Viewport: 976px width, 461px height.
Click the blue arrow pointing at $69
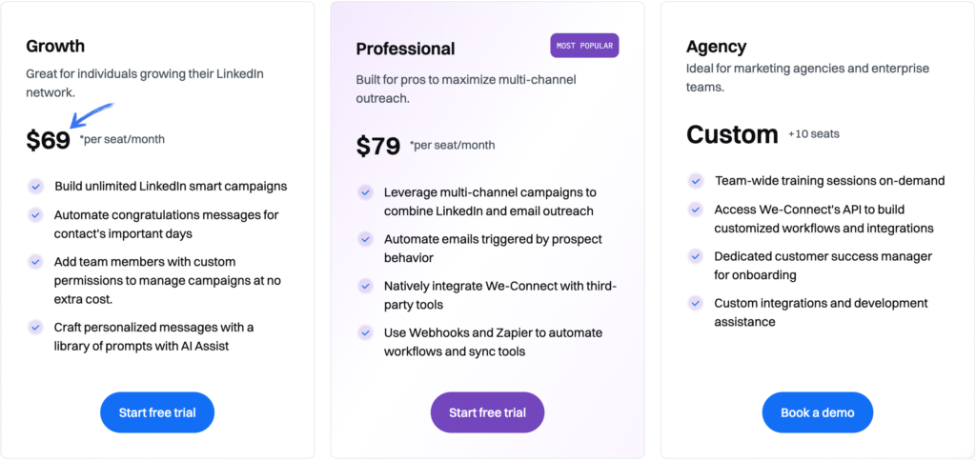tap(92, 116)
